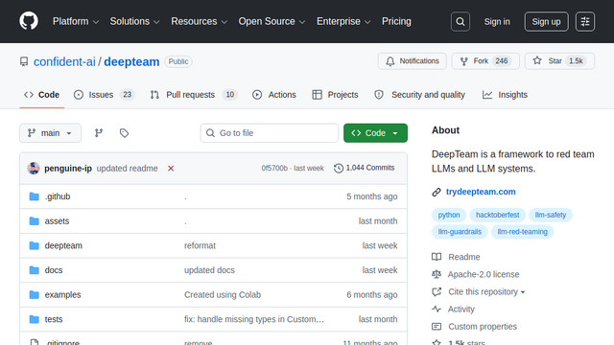Image resolution: width=614 pixels, height=345 pixels.
Task: Go to the GitHub homepage logo
Action: point(29,21)
